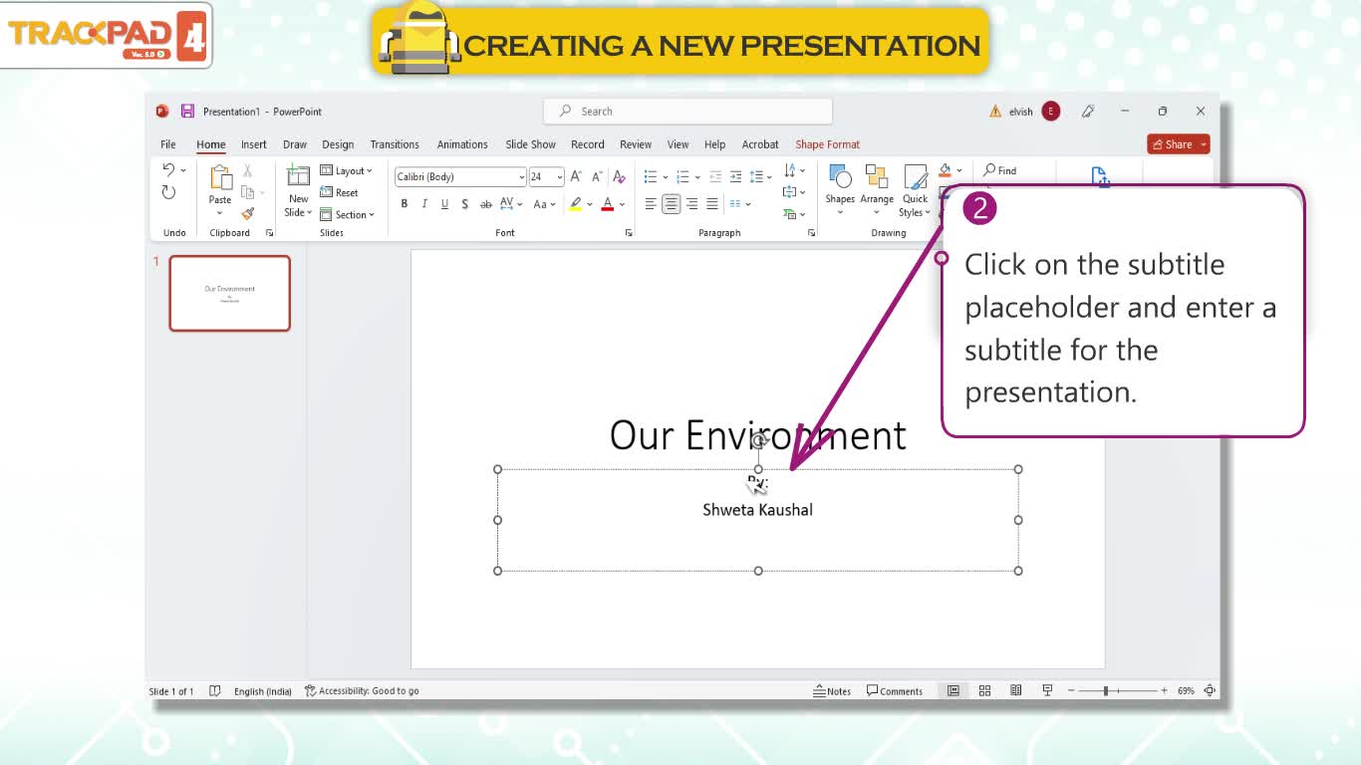
Task: Click Convert to SmartArt icon
Action: pos(790,214)
